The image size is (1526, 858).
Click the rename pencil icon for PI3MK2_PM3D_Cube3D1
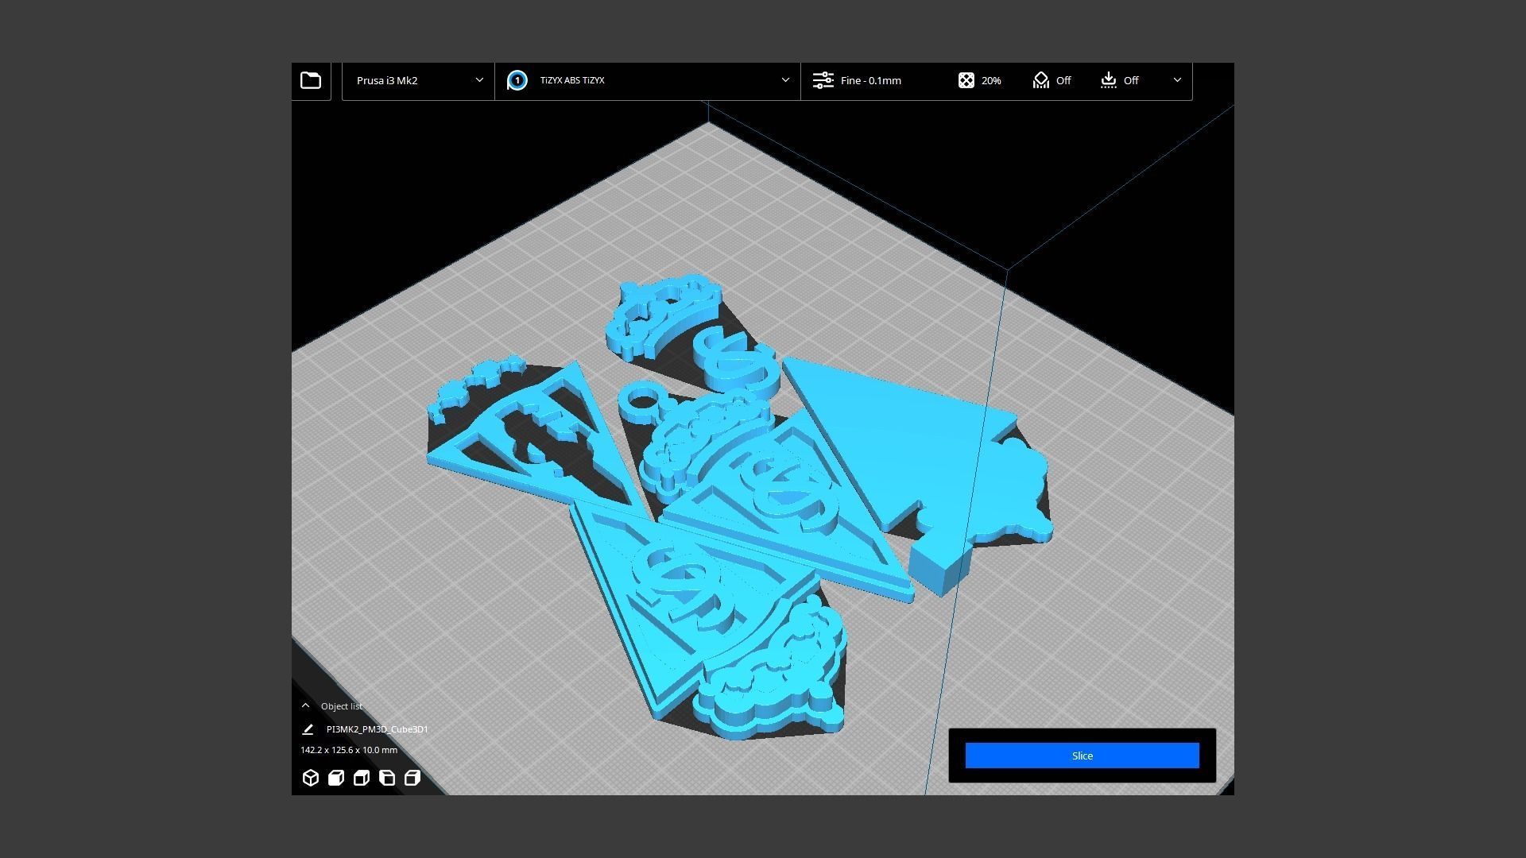click(308, 729)
